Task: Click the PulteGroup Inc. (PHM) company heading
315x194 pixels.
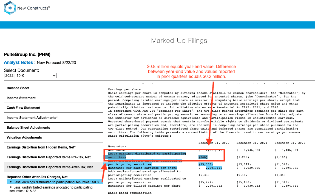Action: pyautogui.click(x=27, y=55)
